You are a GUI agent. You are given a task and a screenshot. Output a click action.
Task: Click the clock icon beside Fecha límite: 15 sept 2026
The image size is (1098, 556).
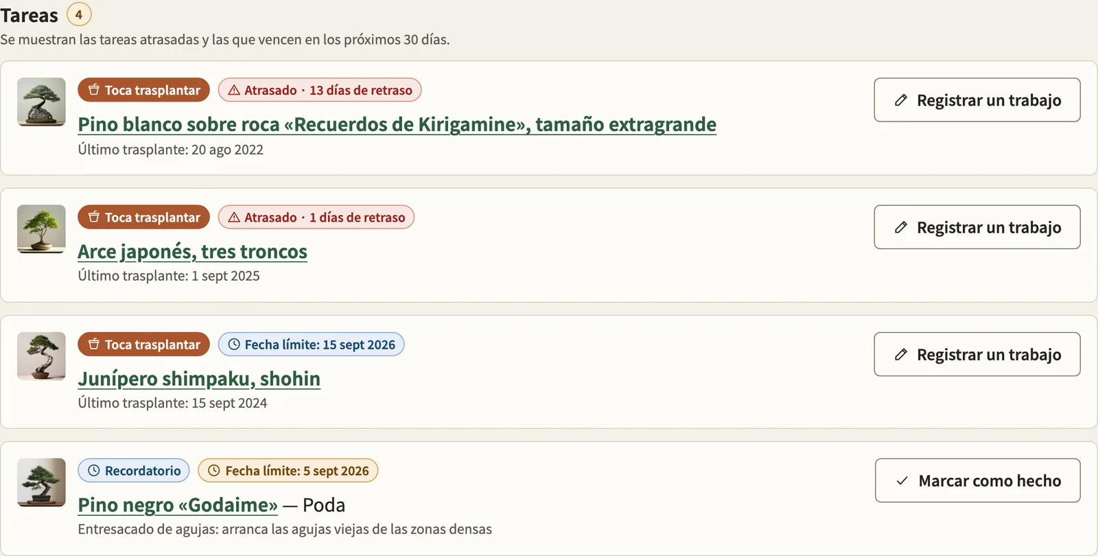point(234,345)
